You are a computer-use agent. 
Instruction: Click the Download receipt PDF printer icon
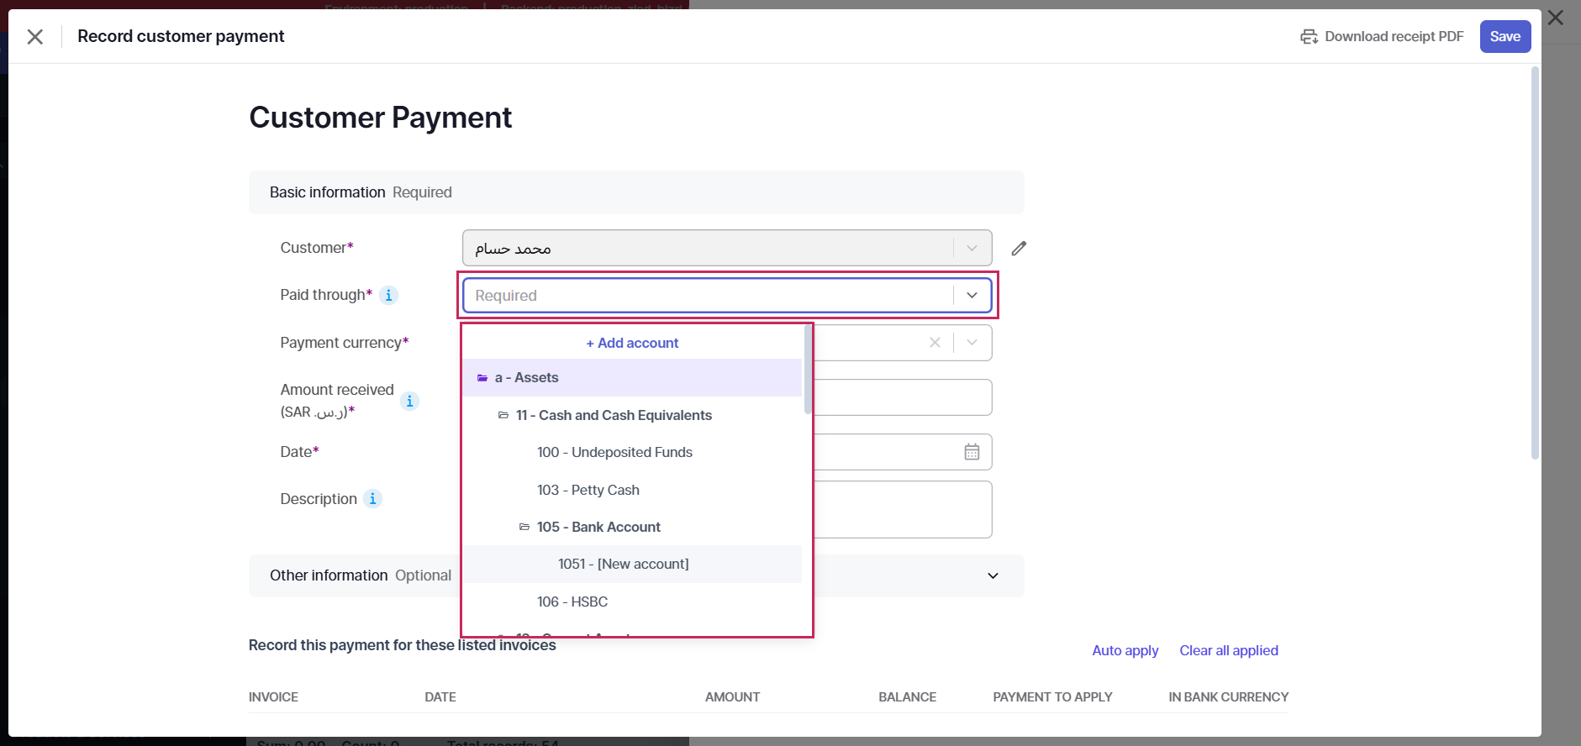[1309, 37]
